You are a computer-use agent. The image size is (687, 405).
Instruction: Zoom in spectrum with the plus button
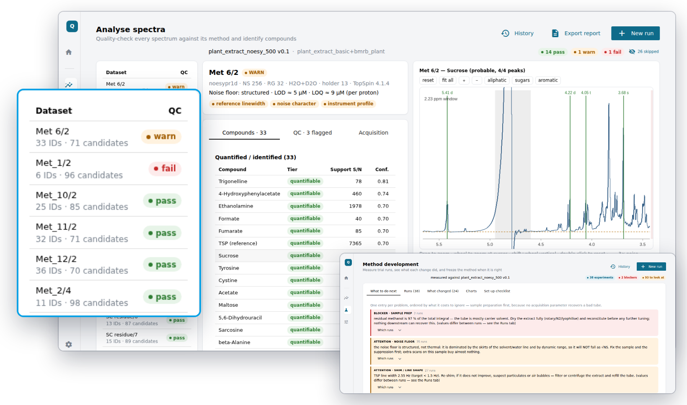(x=464, y=80)
